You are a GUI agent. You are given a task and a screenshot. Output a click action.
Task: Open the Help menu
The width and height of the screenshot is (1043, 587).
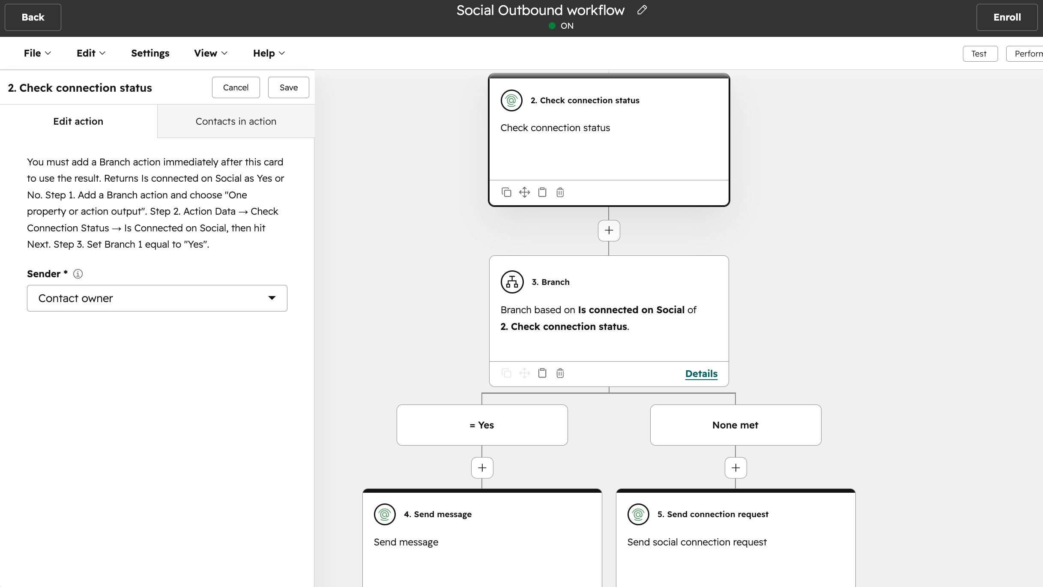(269, 53)
